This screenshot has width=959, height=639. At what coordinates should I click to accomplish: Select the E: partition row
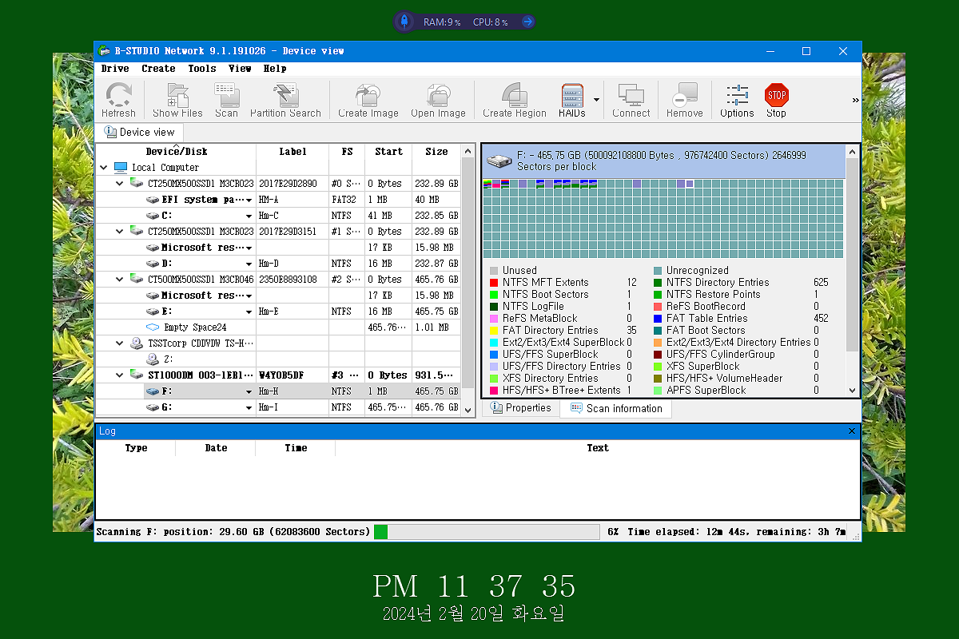point(278,312)
